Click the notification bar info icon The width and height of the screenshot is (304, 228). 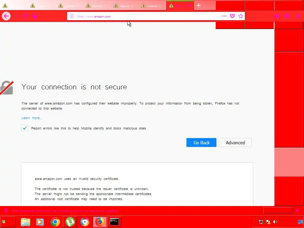(6, 210)
